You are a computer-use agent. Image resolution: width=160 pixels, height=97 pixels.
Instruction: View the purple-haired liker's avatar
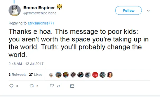point(110,75)
